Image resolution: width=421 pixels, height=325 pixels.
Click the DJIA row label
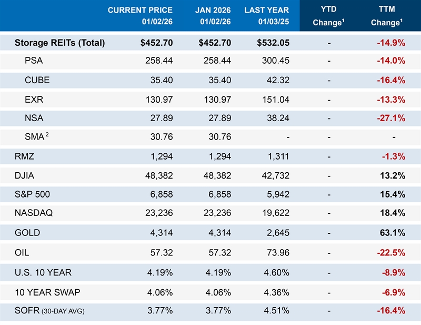click(25, 175)
